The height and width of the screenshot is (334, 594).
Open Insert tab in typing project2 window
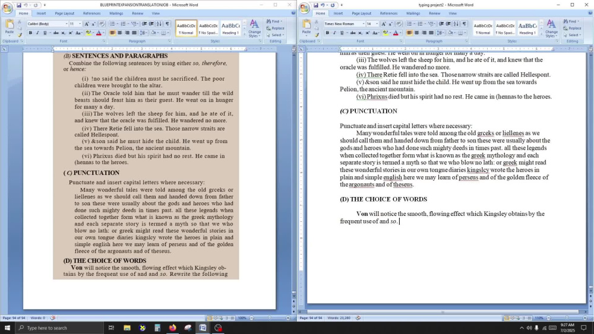tap(338, 13)
